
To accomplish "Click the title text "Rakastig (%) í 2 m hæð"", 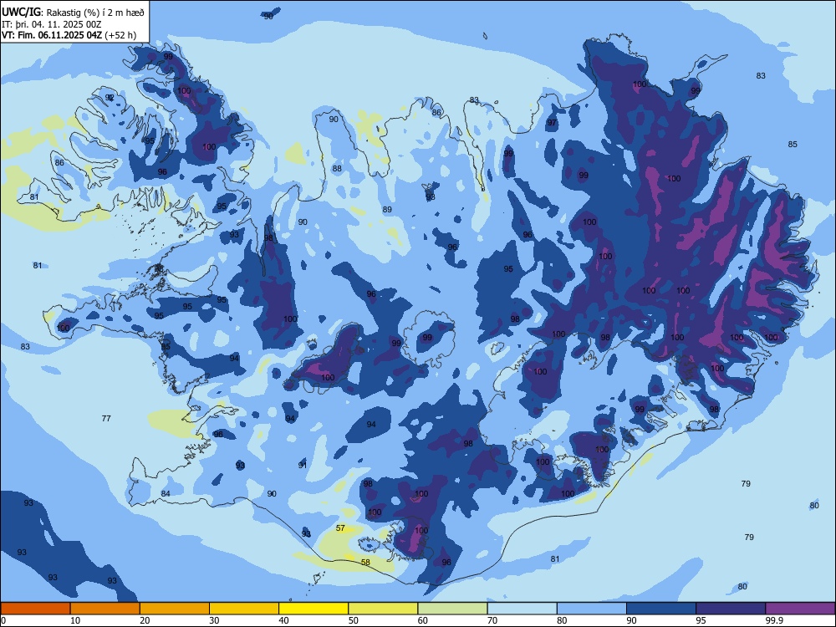I will [95, 13].
